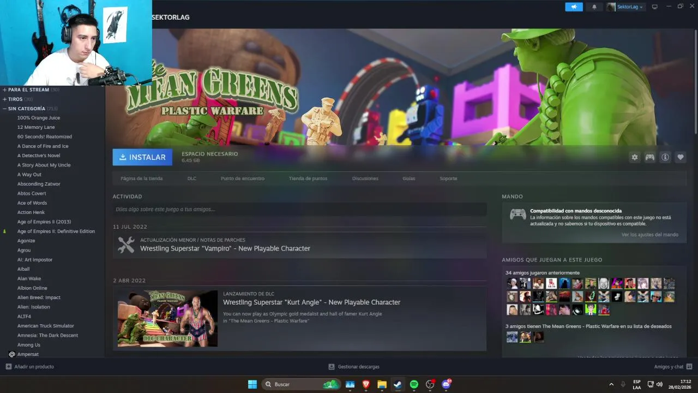
Task: Select 60 Seconds! Reatomized in library
Action: coord(45,136)
